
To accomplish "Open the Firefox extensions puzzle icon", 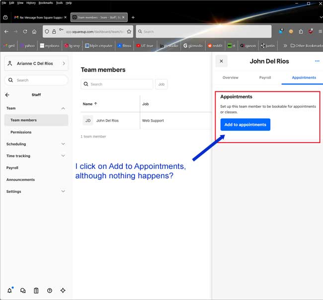I will pyautogui.click(x=301, y=31).
